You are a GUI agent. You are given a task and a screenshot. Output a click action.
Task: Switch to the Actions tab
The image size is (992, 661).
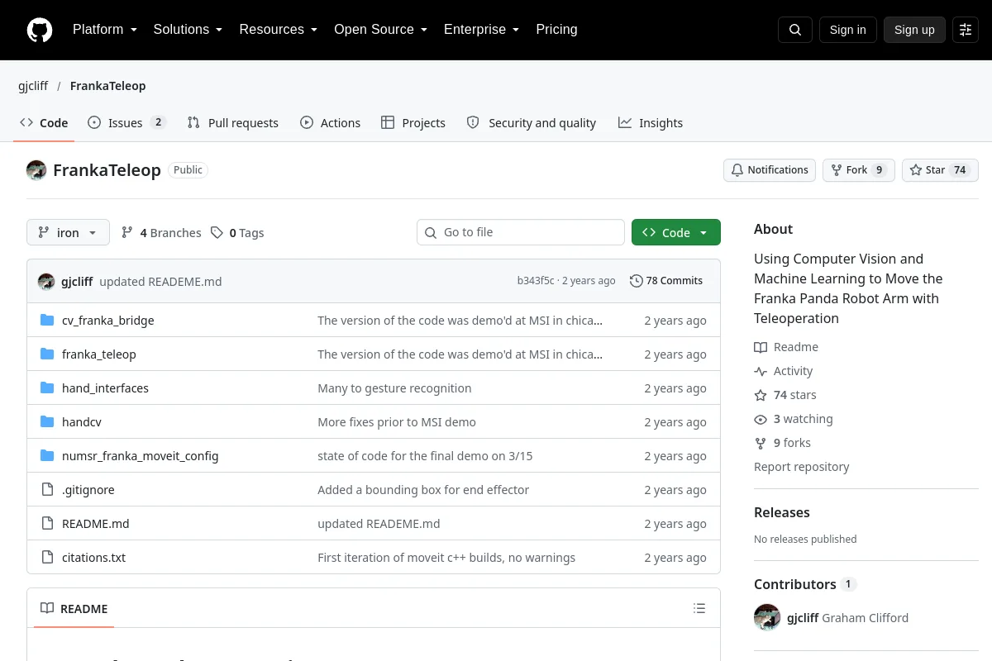click(330, 123)
